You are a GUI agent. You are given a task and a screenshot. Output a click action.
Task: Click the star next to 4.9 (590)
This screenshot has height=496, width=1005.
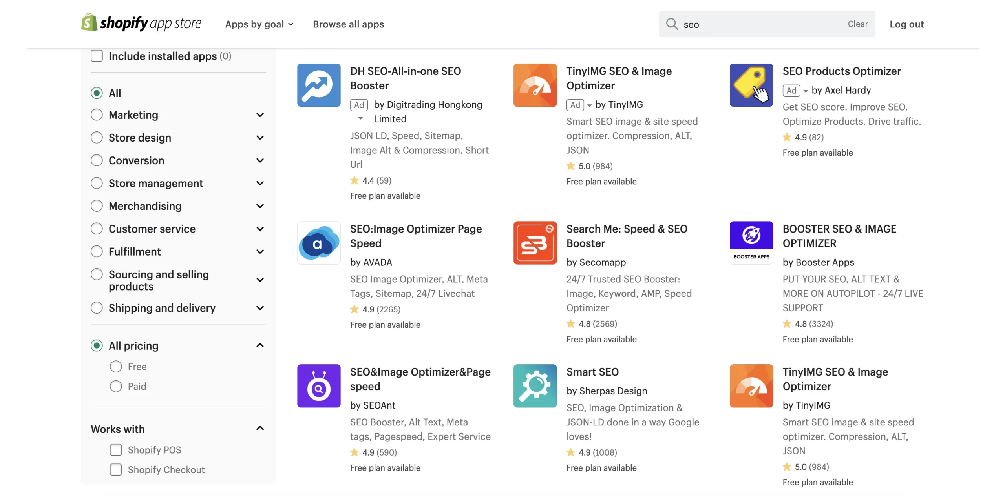tap(354, 452)
